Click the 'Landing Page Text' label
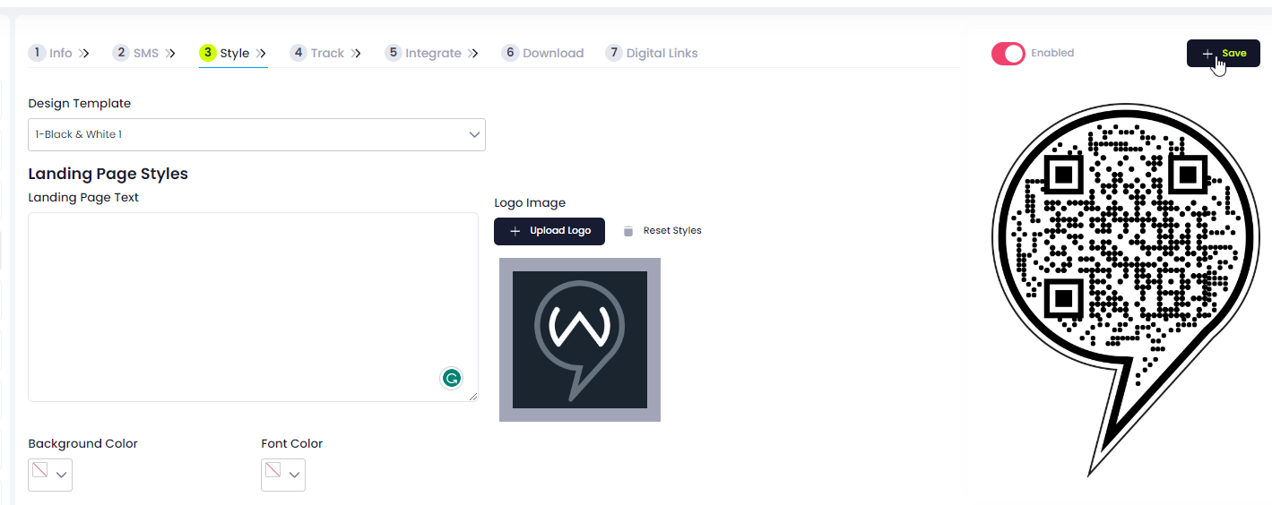 point(83,198)
